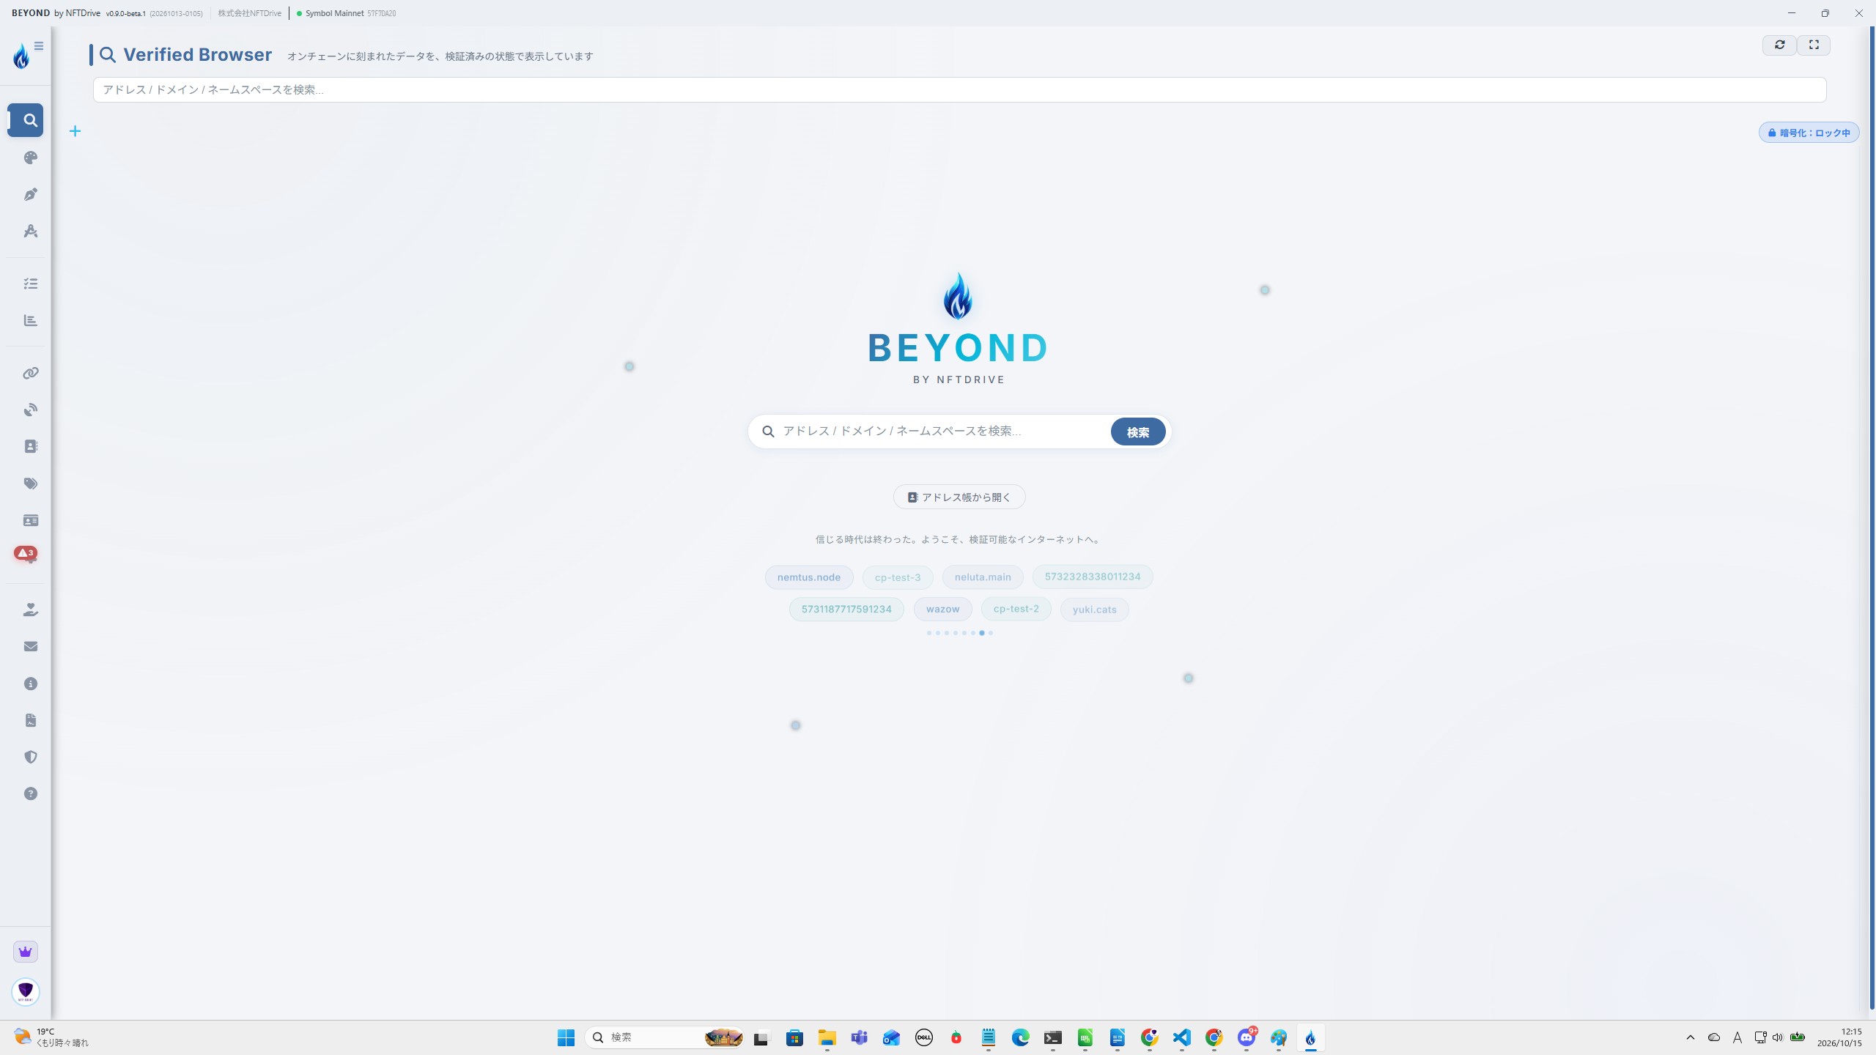This screenshot has width=1876, height=1055.
Task: Open the palette icon in sidebar
Action: click(30, 158)
